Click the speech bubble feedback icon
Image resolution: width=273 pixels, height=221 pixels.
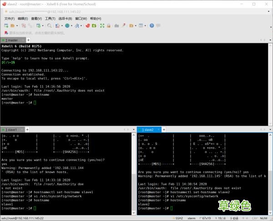pyautogui.click(x=158, y=26)
